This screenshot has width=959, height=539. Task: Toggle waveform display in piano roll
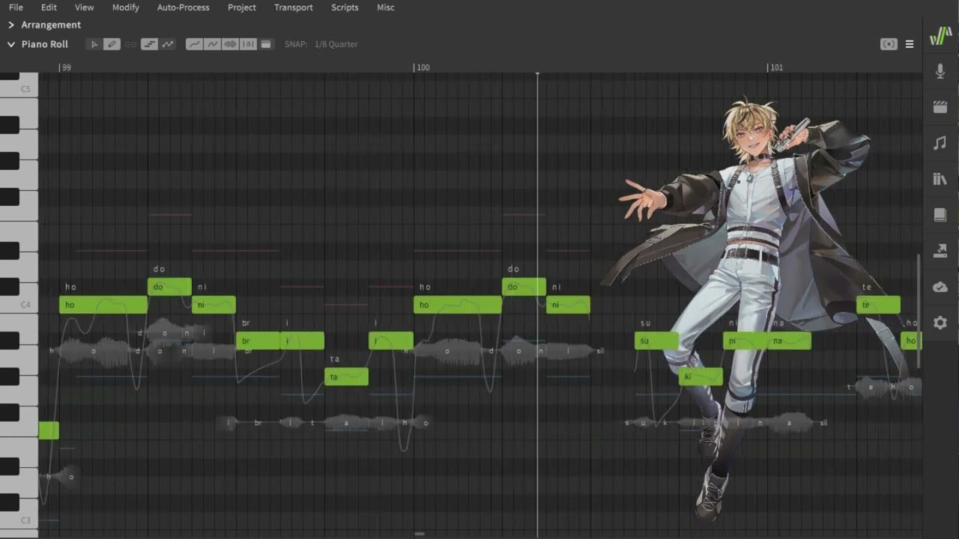[230, 44]
